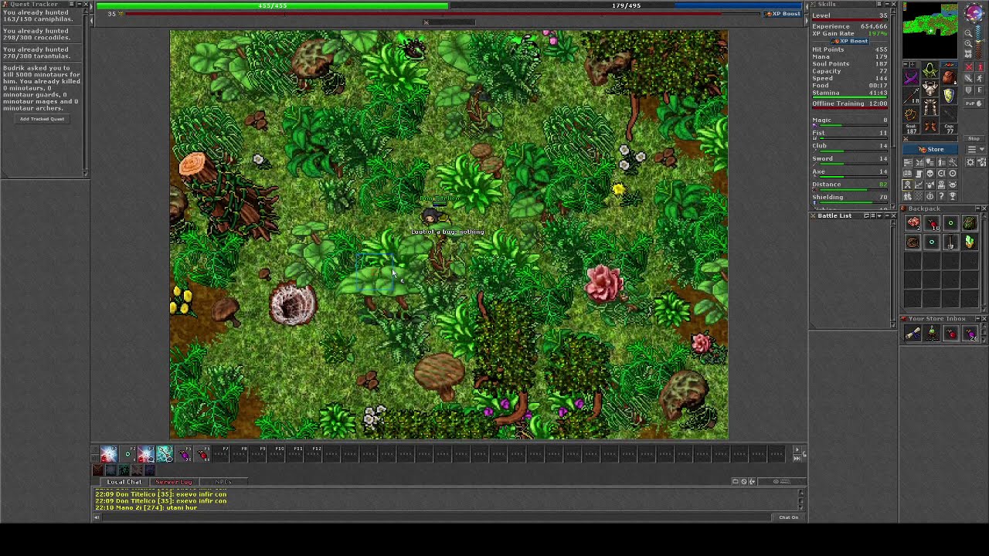Select the ring equipment slot
Screen dimensions: 989x556
(911, 114)
